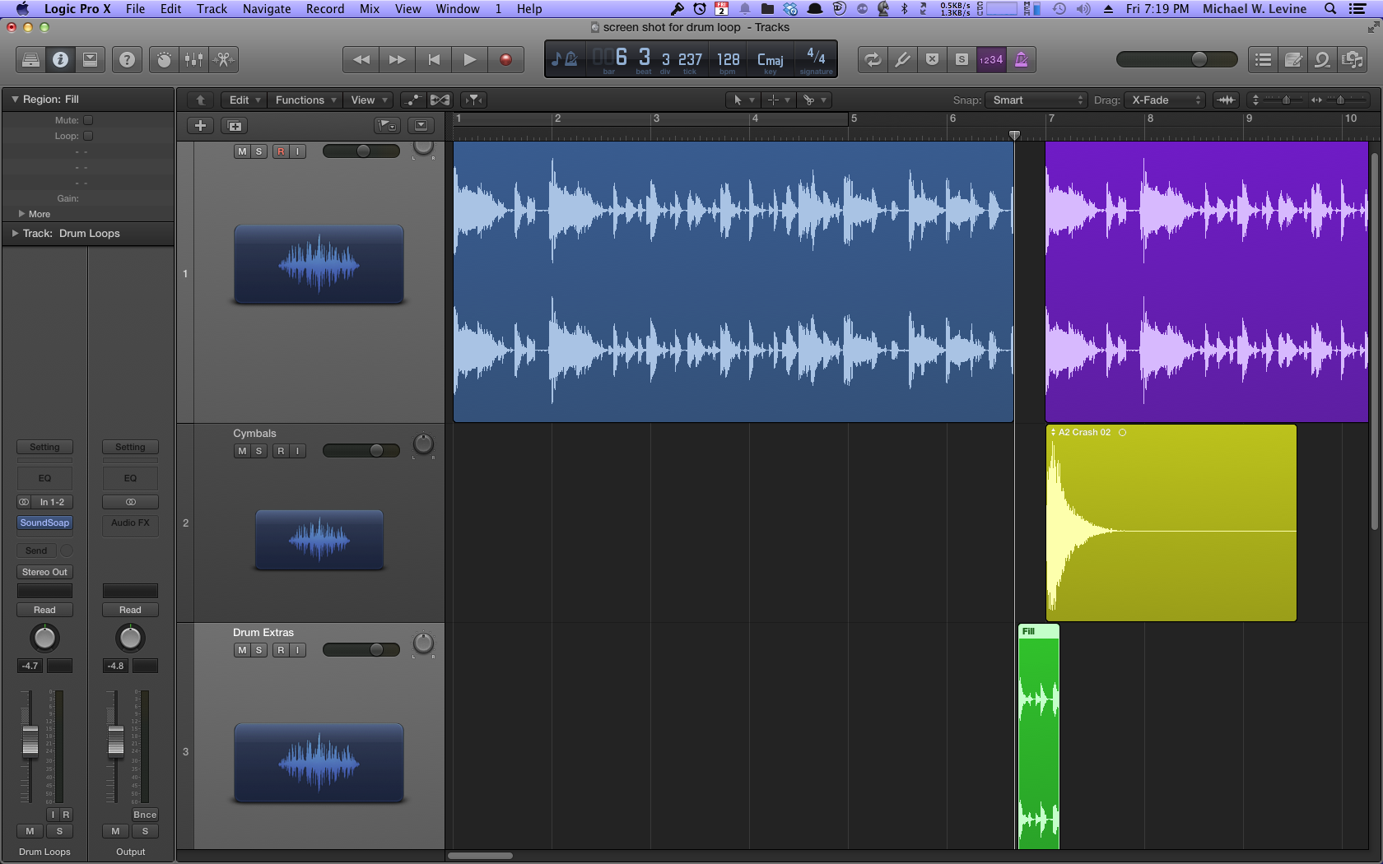The height and width of the screenshot is (864, 1383).
Task: Toggle the Catch Playhead button
Action: [474, 100]
